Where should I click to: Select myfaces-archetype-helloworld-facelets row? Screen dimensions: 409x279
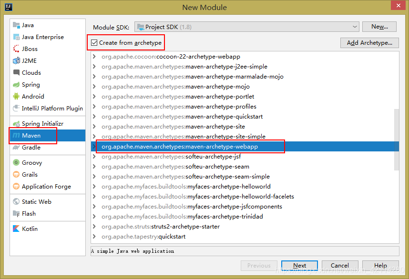(245, 197)
